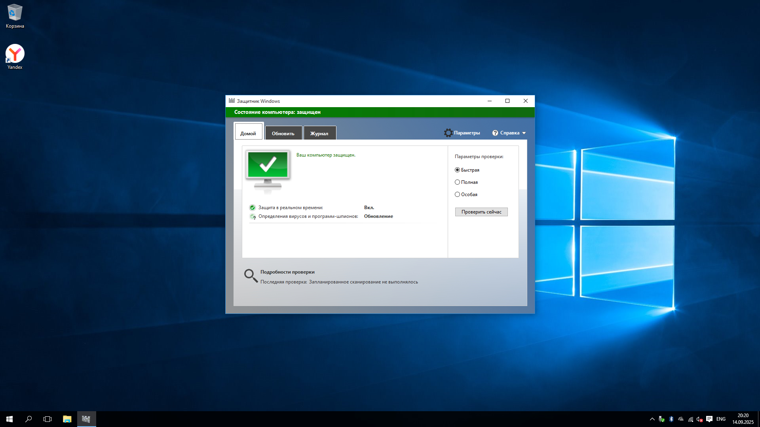Click the Bluetooth tray icon
This screenshot has width=760, height=427.
point(671,419)
